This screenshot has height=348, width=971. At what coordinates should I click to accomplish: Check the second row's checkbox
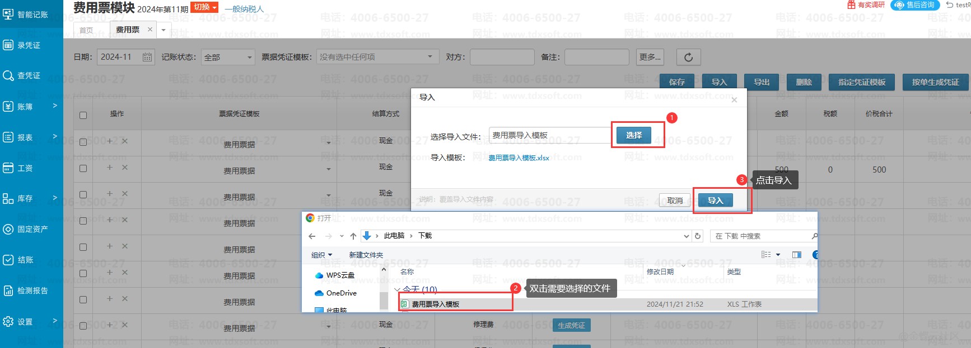click(x=83, y=168)
